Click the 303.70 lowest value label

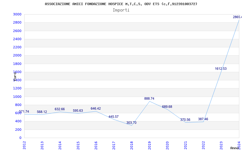(131, 123)
